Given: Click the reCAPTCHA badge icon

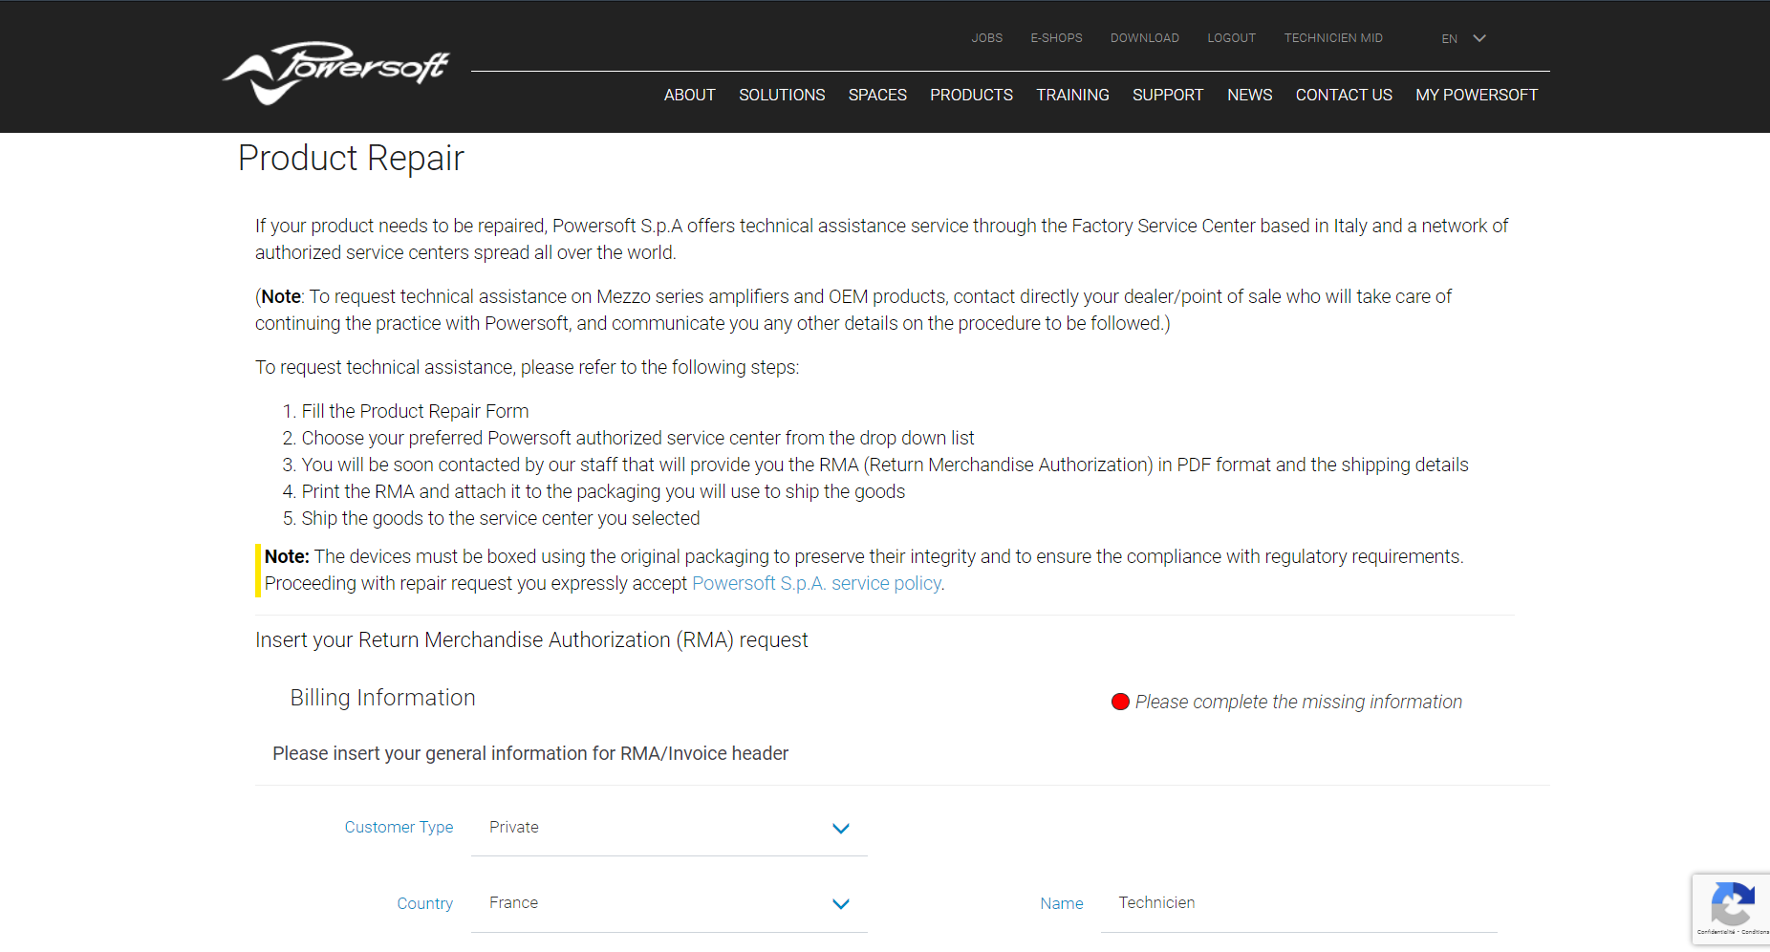Looking at the screenshot, I should (1732, 909).
